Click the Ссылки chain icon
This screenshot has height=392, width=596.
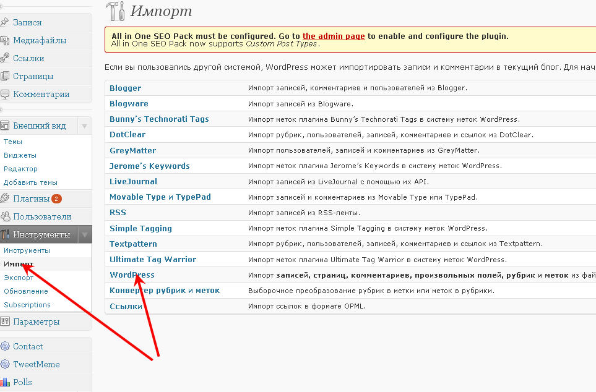(x=4, y=58)
